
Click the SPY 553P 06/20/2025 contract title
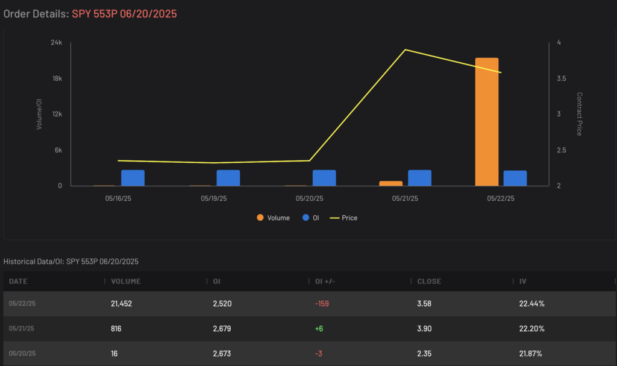click(x=124, y=14)
